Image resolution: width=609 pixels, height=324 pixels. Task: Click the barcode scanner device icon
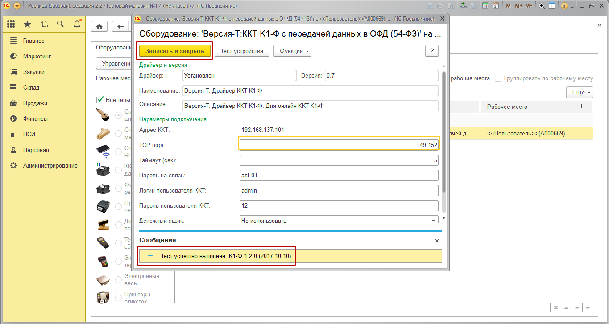click(x=103, y=115)
